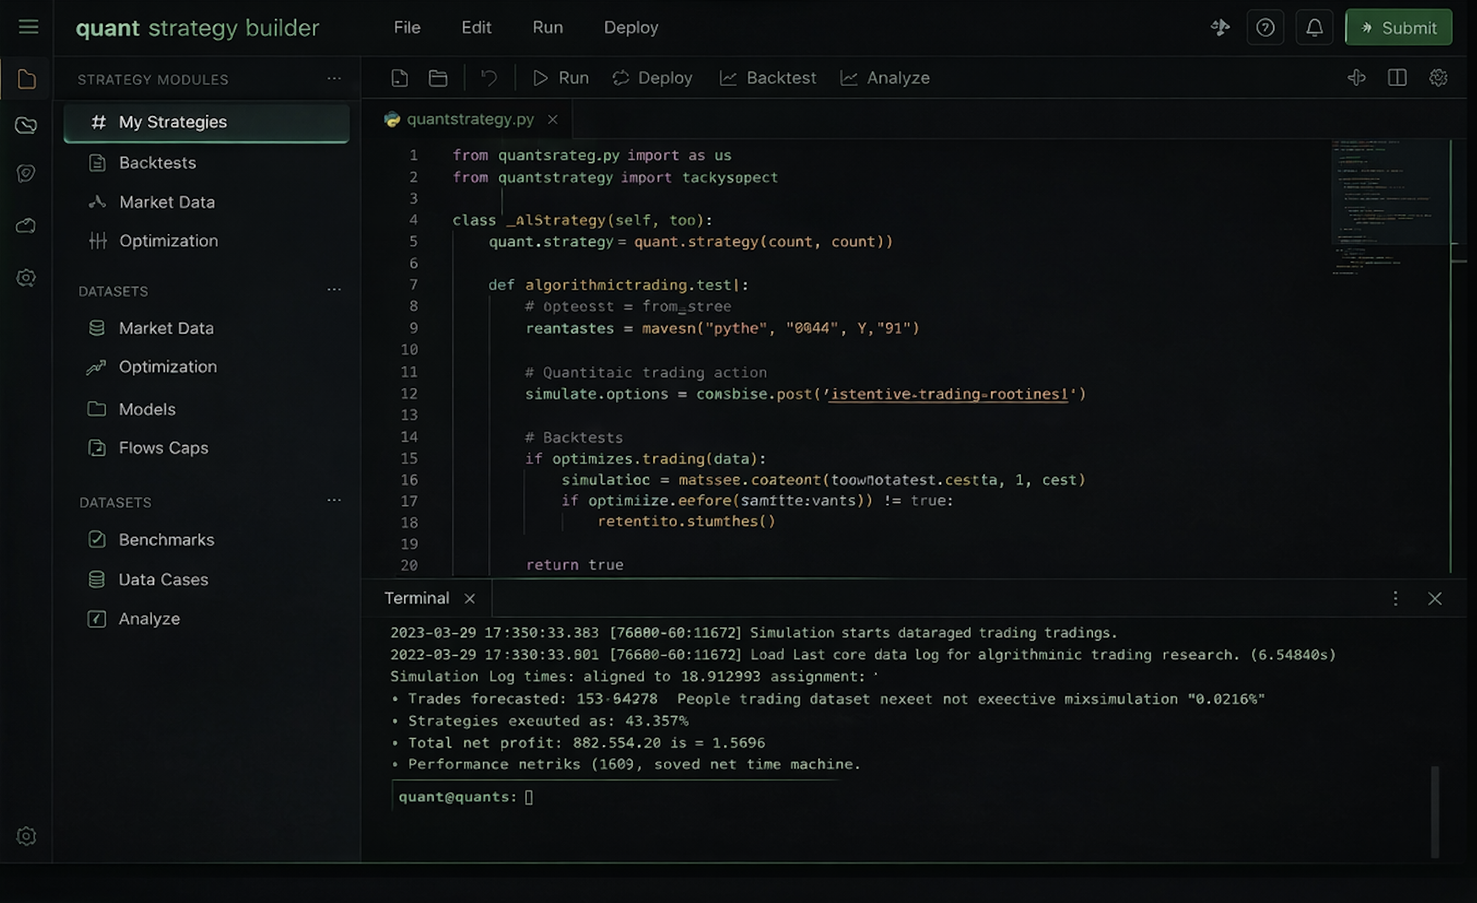The height and width of the screenshot is (903, 1477).
Task: Click the help question mark icon
Action: click(1265, 28)
